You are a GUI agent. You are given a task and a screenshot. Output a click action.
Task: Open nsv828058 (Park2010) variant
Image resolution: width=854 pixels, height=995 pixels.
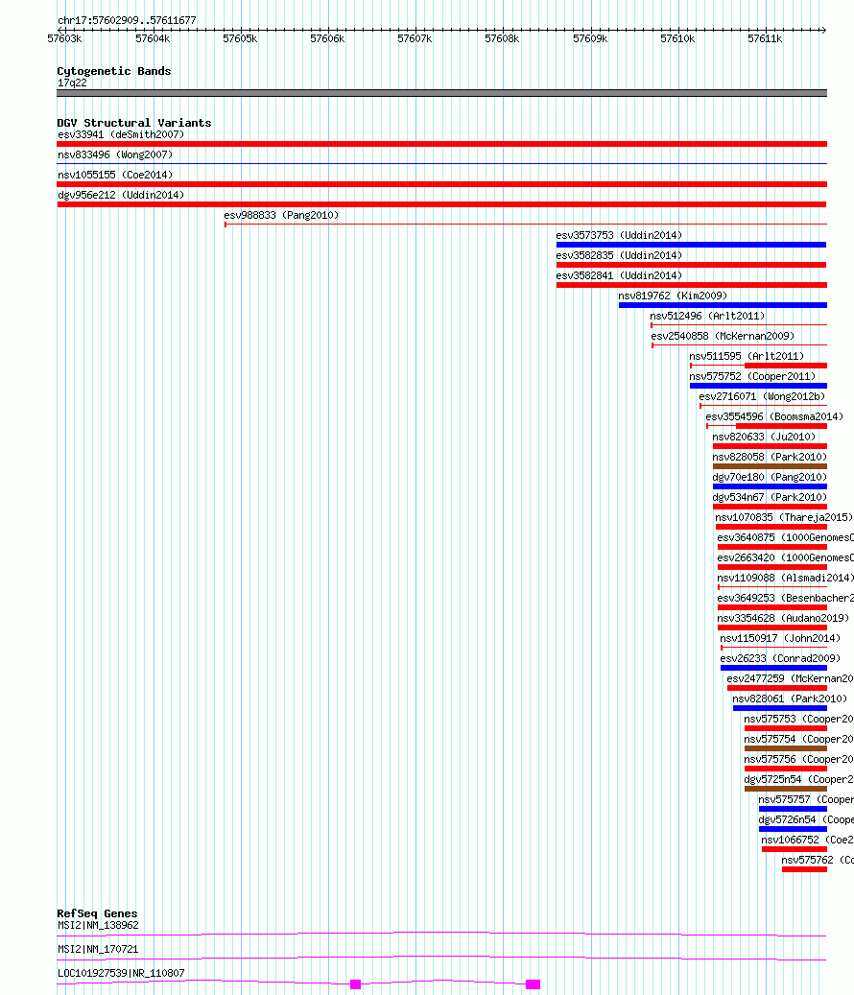click(770, 458)
